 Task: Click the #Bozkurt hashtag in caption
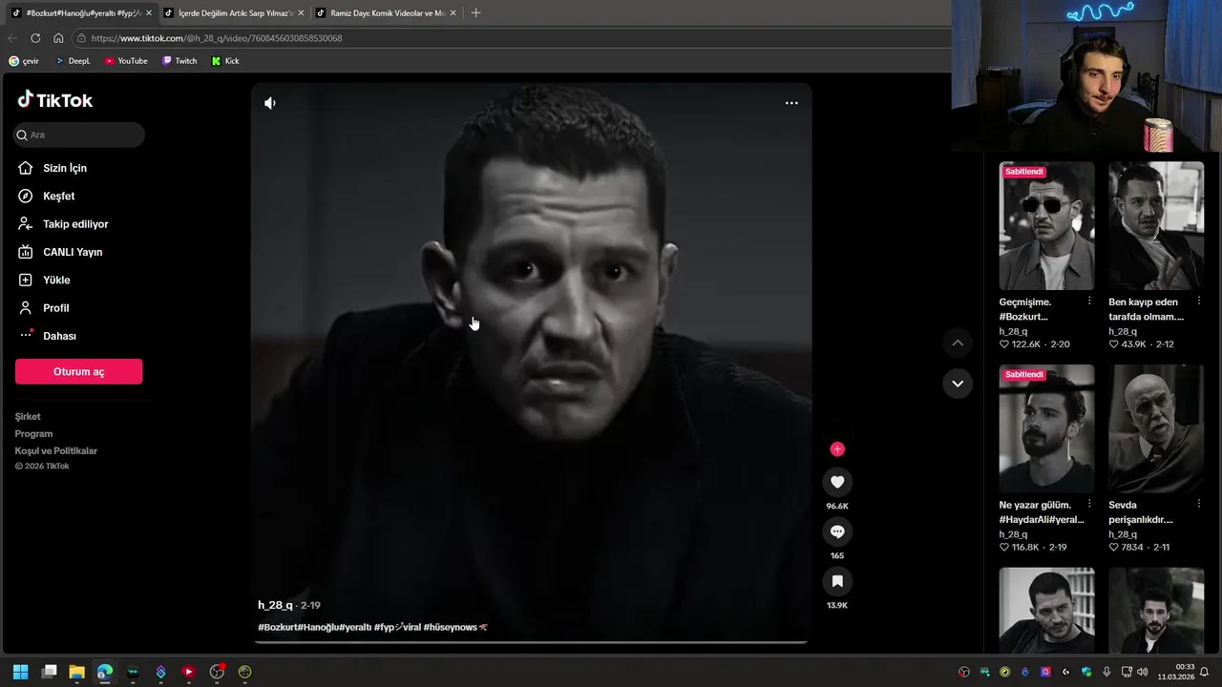(x=277, y=627)
